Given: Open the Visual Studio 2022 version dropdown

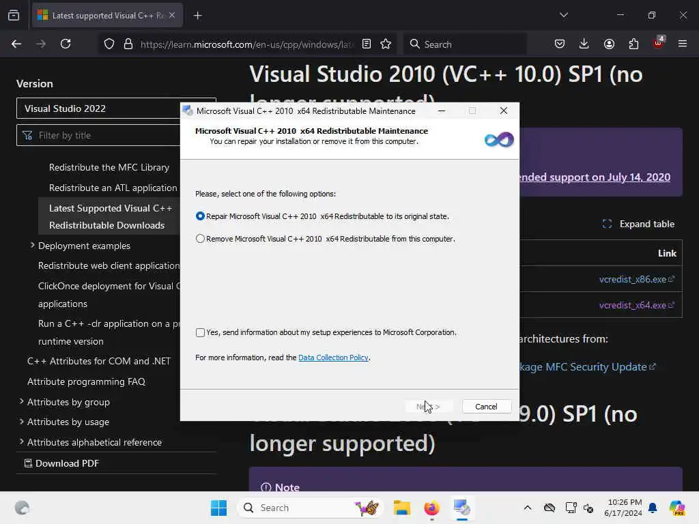Looking at the screenshot, I should pyautogui.click(x=116, y=108).
